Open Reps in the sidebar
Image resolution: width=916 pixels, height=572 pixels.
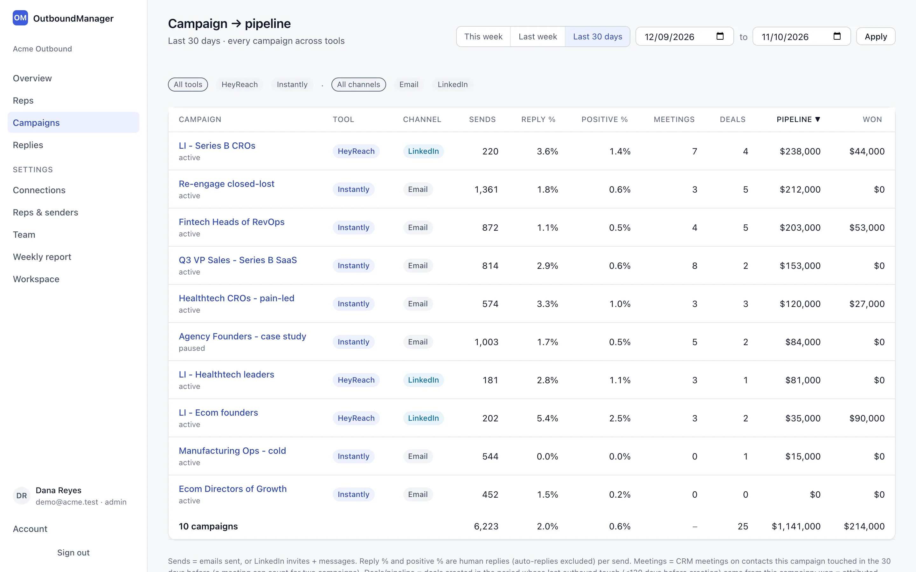click(73, 101)
